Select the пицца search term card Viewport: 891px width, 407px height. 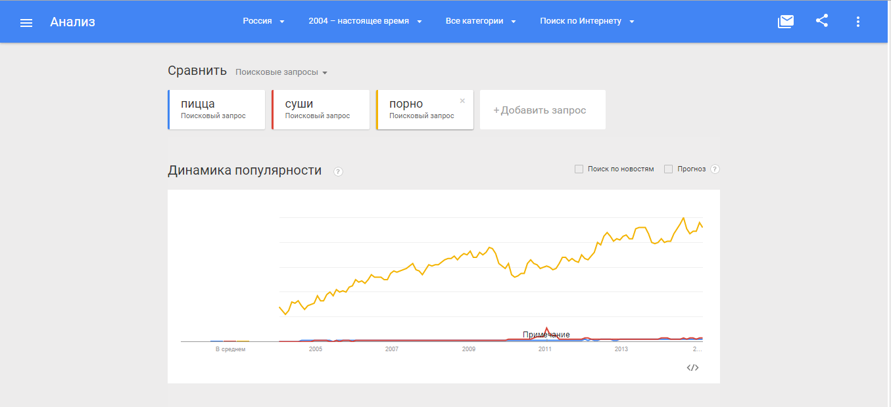pyautogui.click(x=216, y=110)
